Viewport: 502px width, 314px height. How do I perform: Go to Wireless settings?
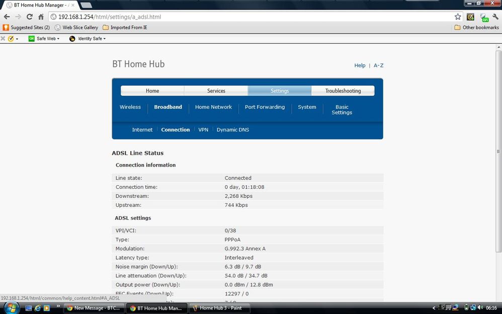point(130,107)
